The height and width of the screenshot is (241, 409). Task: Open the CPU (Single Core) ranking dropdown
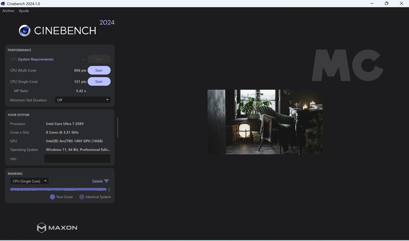coord(29,181)
